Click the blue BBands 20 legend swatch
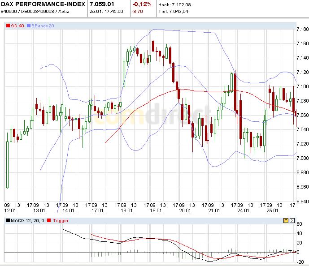This screenshot has width=309, height=266. click(29, 26)
